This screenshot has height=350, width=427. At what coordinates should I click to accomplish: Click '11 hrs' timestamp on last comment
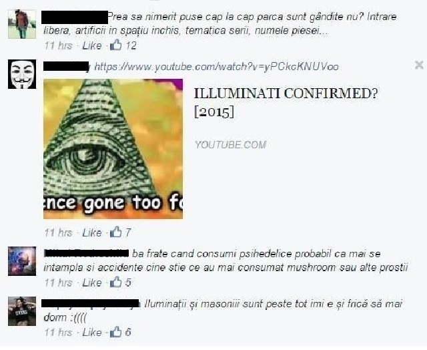point(59,333)
